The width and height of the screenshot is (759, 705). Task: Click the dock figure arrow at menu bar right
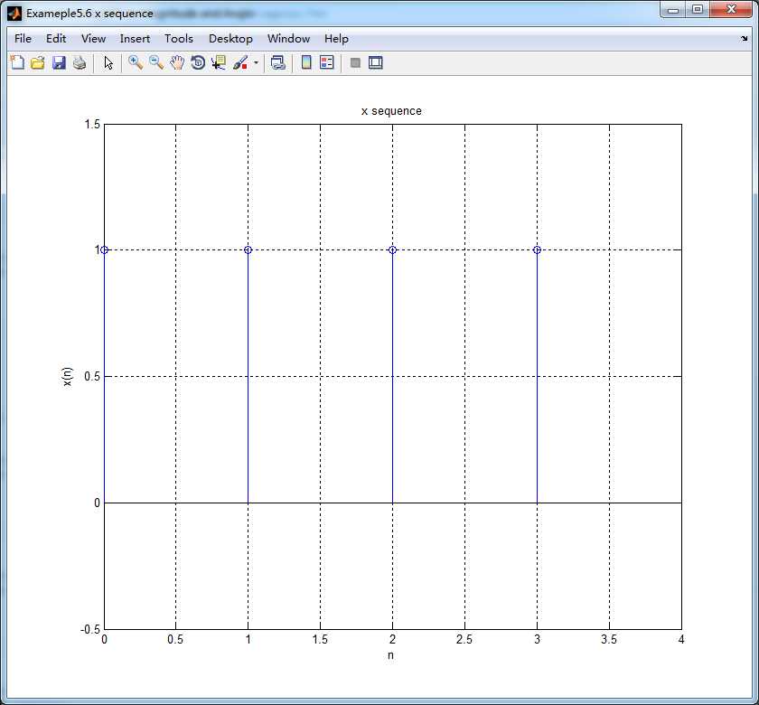[x=744, y=38]
